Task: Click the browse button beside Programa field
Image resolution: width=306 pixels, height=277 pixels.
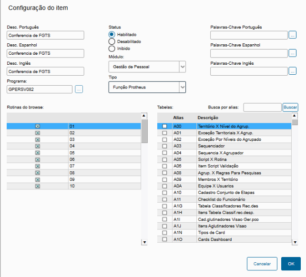Action: [x=79, y=89]
